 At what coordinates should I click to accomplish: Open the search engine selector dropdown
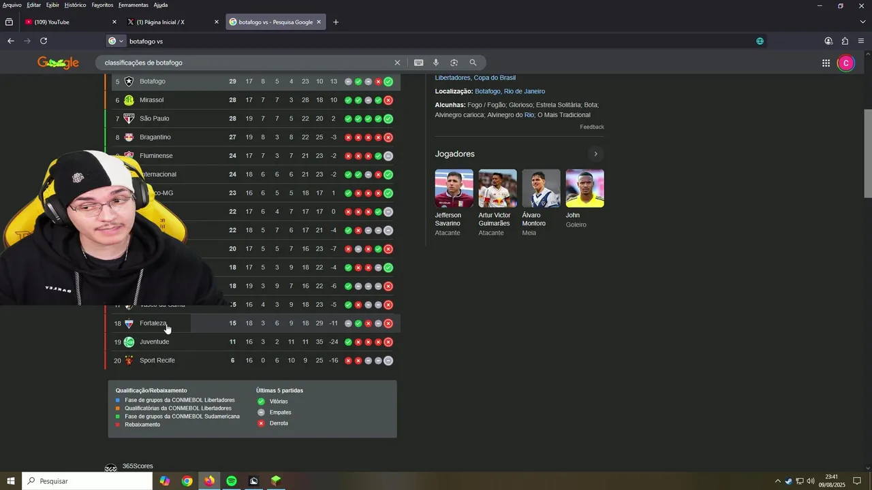point(116,41)
